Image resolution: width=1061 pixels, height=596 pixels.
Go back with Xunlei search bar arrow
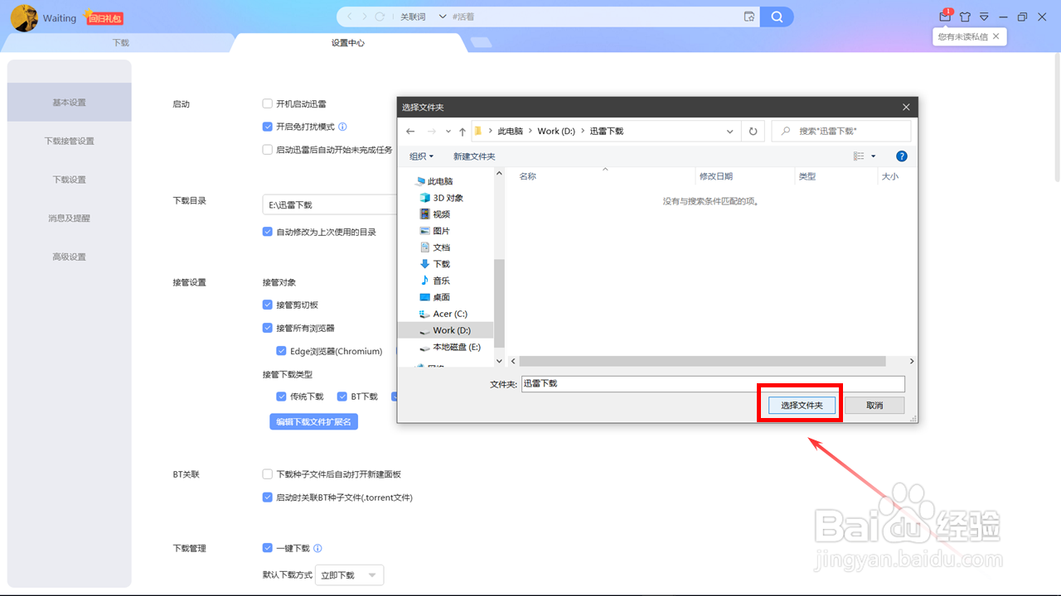(x=350, y=17)
